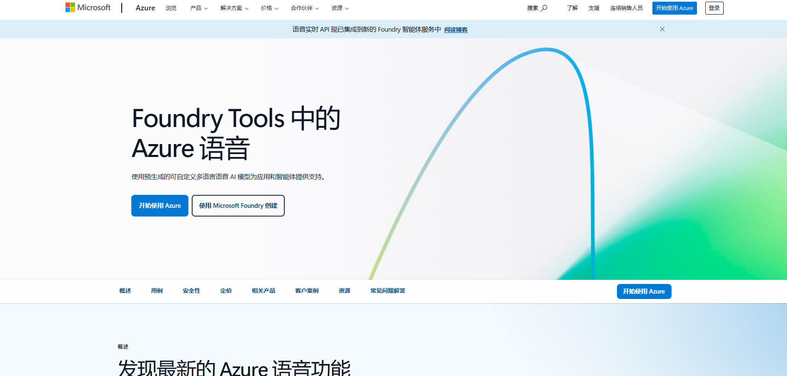Go to the 安全性 section tab

coord(191,291)
